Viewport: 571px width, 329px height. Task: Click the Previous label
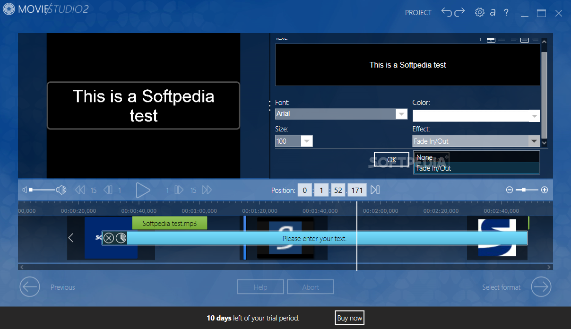pos(63,287)
